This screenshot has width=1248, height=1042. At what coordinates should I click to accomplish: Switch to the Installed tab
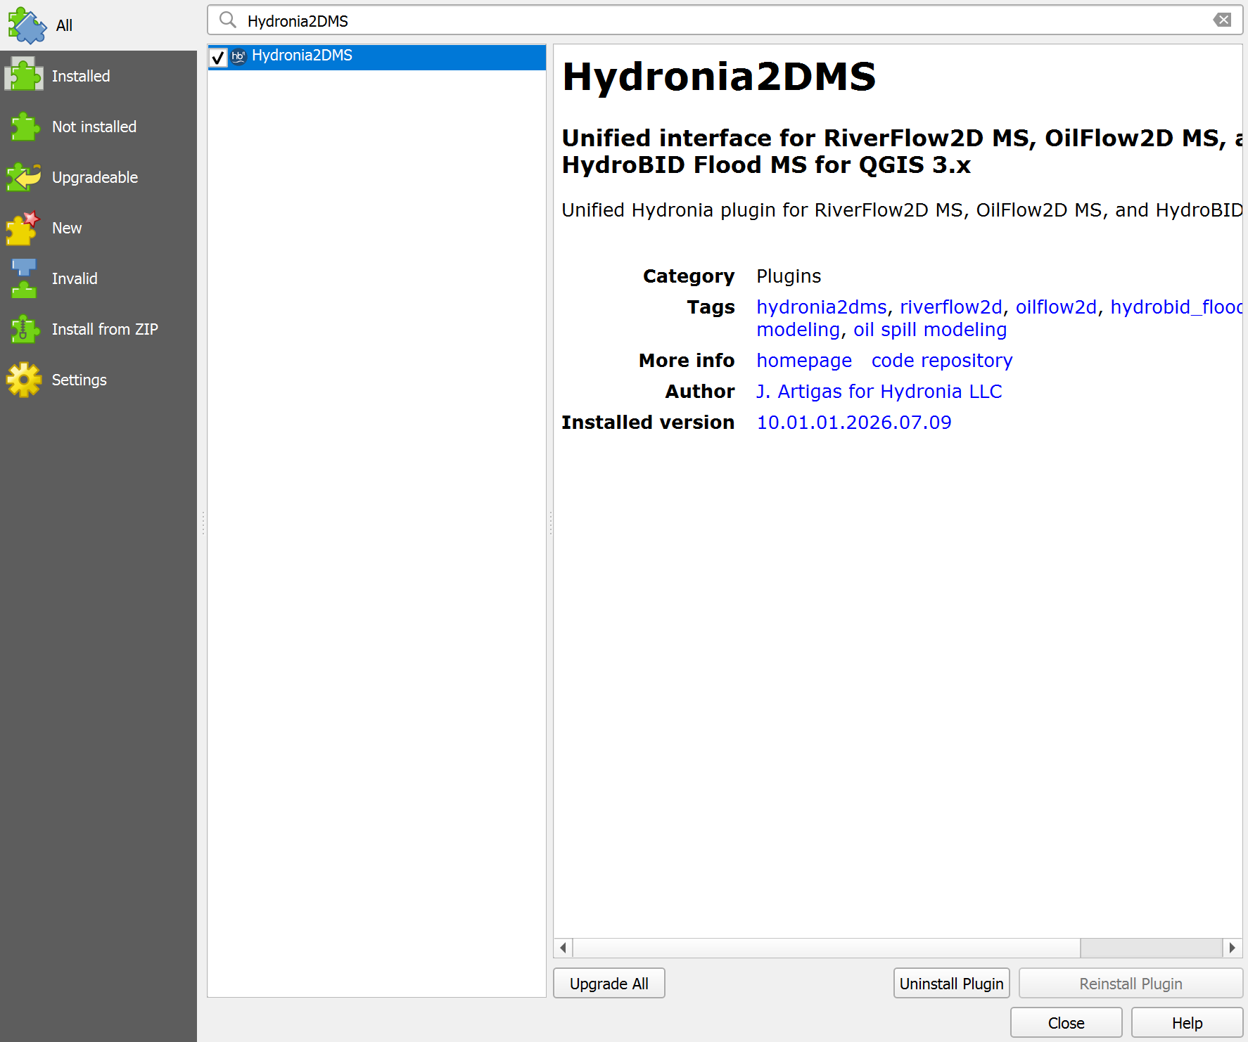coord(98,76)
